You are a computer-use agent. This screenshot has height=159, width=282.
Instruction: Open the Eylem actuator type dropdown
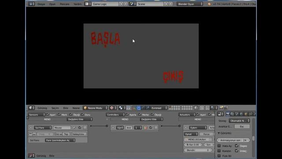[198, 128]
